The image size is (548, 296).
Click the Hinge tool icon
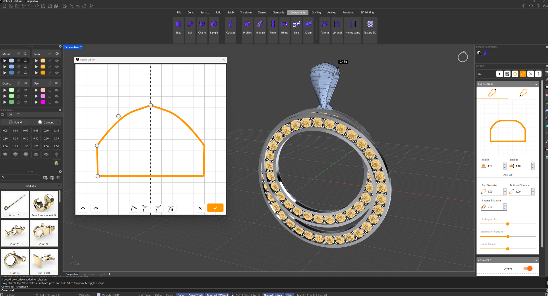[x=284, y=24]
